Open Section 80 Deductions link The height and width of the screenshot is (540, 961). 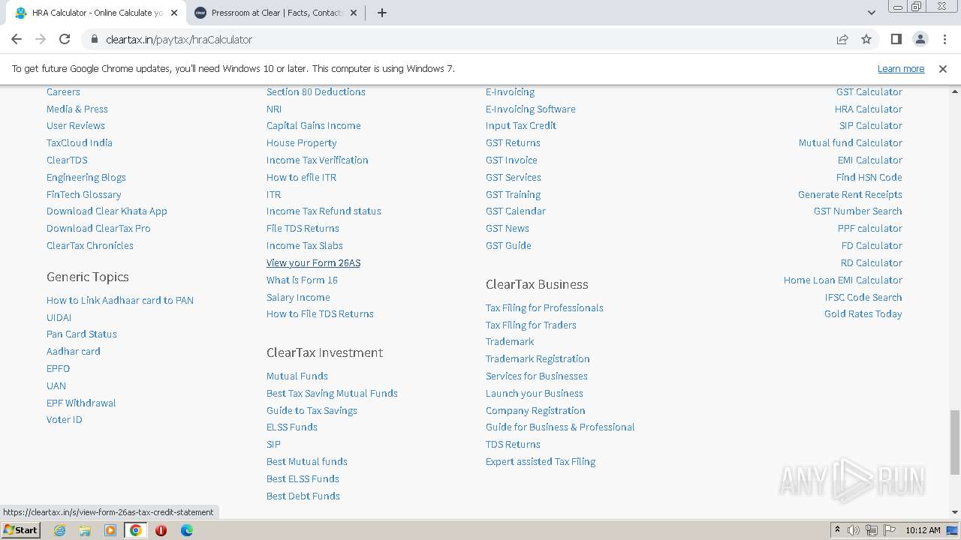(x=316, y=91)
